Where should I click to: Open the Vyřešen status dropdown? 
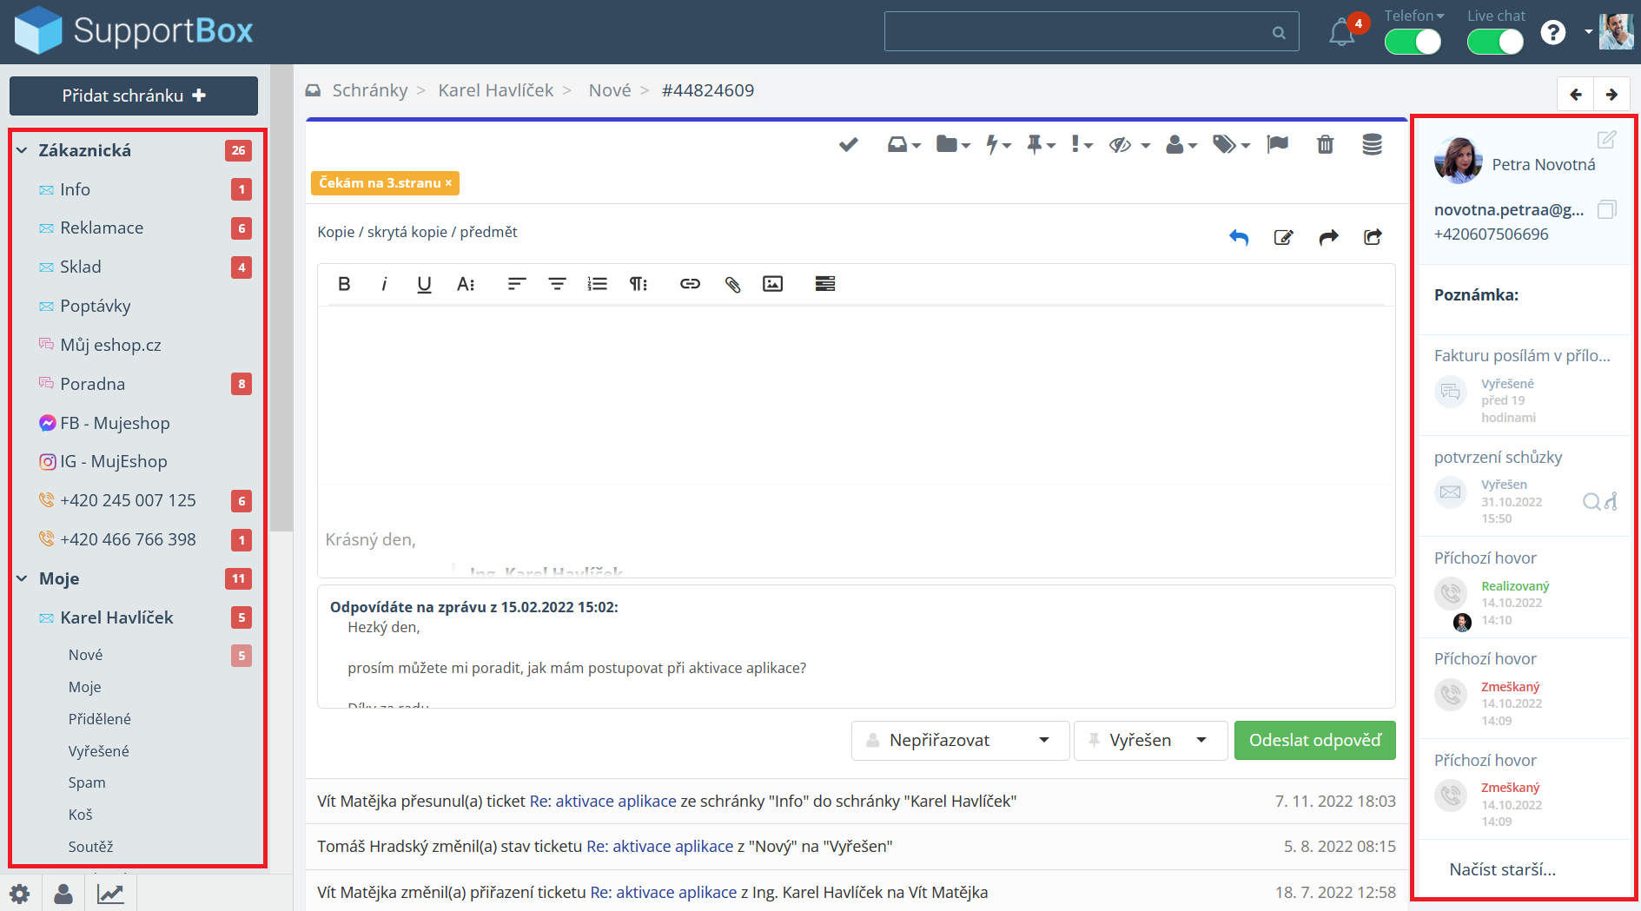(1150, 740)
